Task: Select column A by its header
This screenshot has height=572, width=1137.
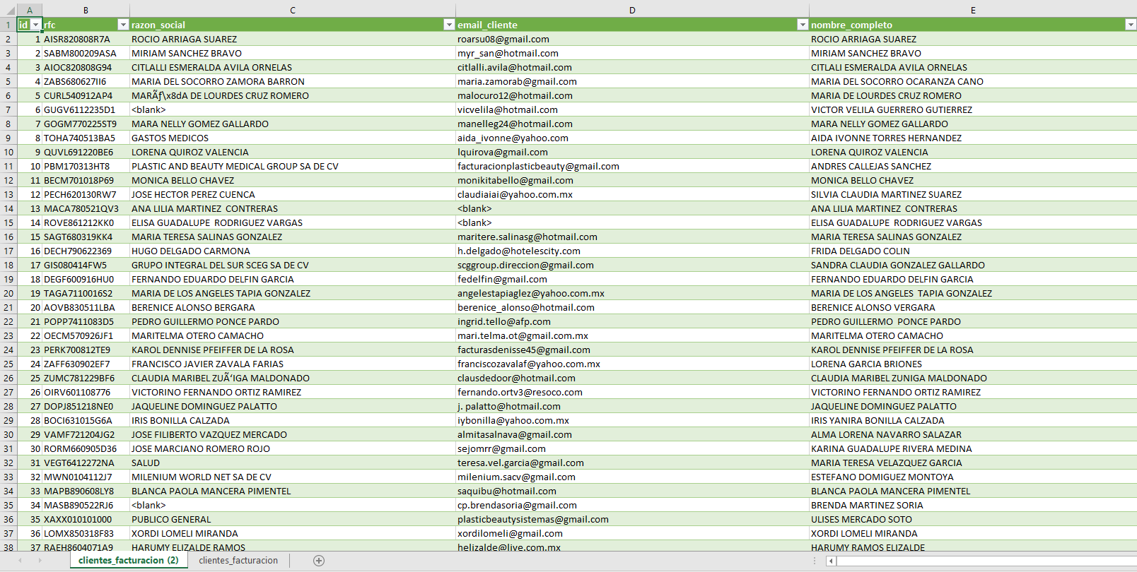Action: point(30,10)
